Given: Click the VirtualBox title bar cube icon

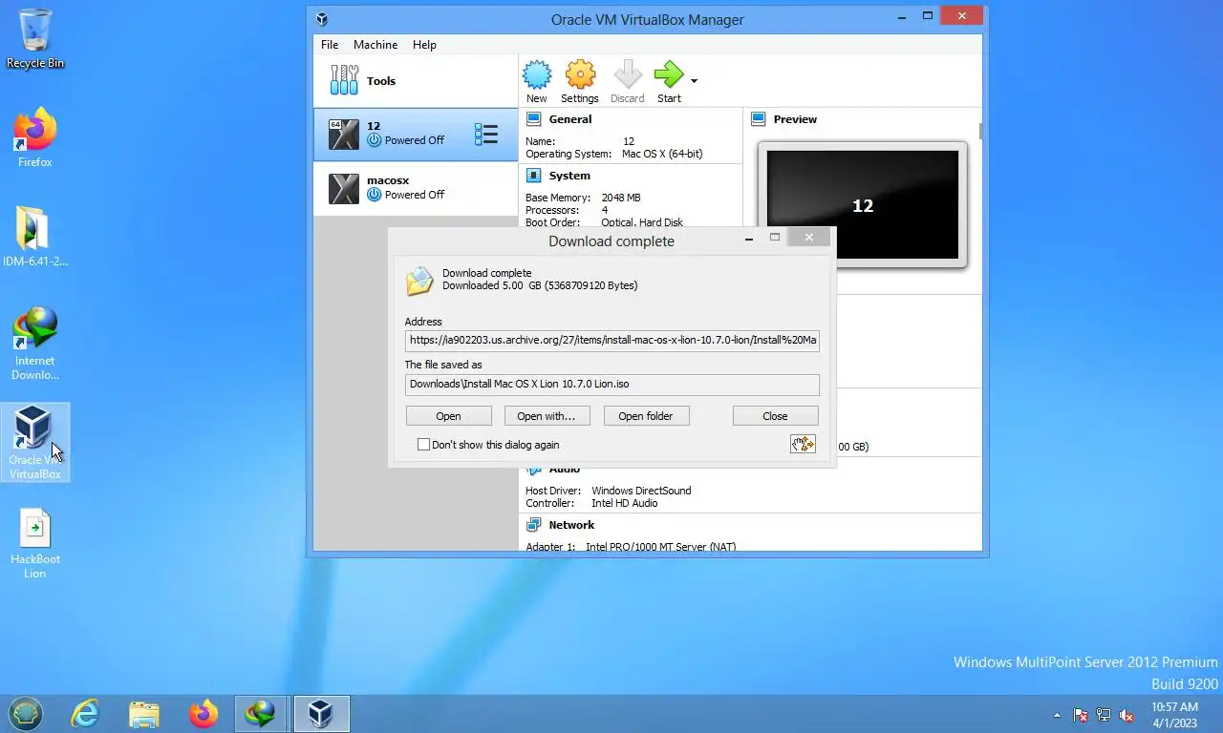Looking at the screenshot, I should tap(322, 19).
